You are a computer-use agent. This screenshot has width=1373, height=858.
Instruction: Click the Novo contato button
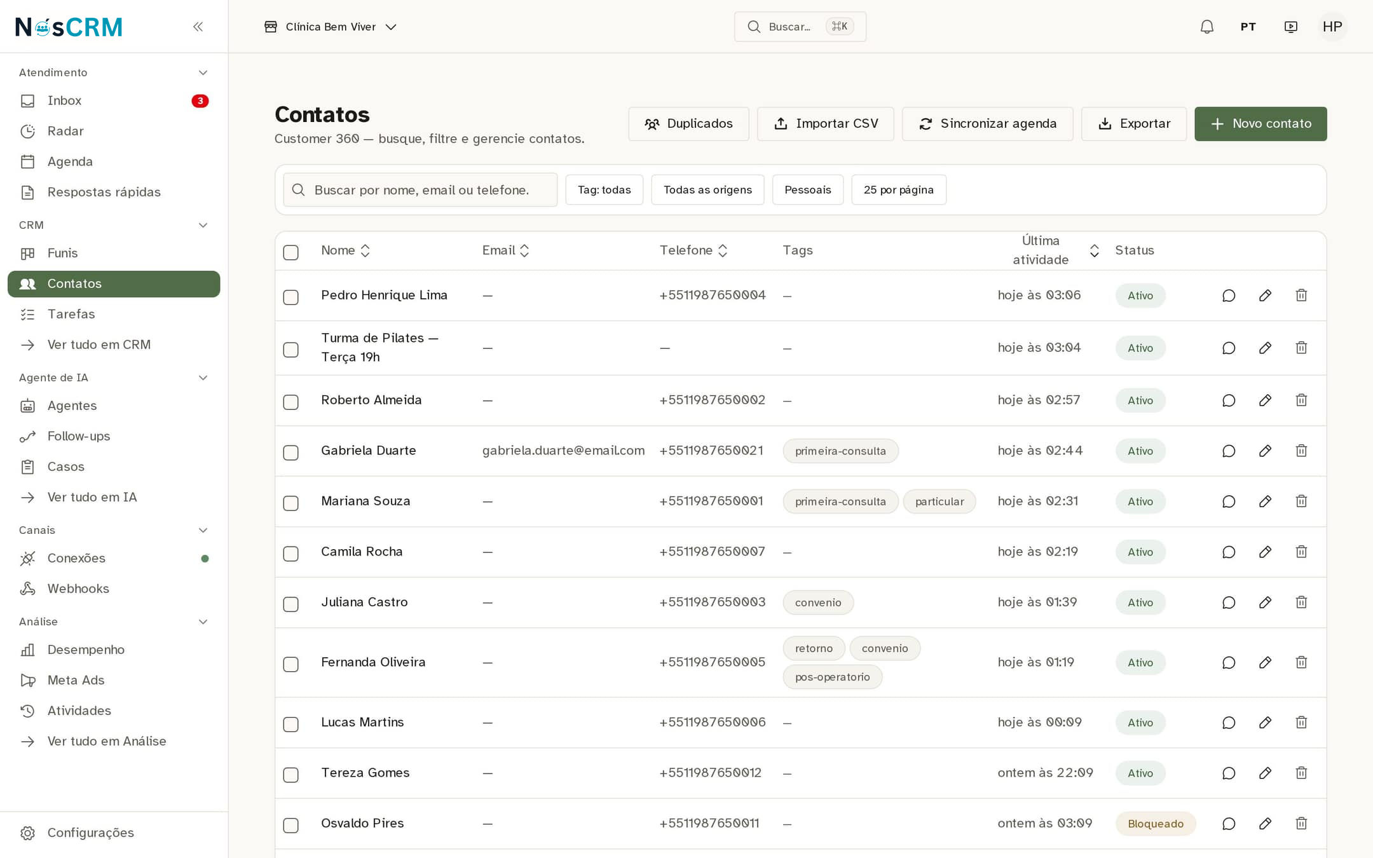tap(1260, 124)
